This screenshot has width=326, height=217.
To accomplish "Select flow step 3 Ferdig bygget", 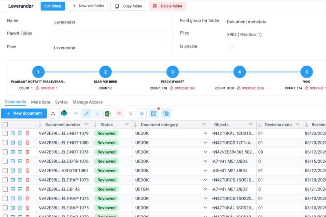I will tap(172, 72).
